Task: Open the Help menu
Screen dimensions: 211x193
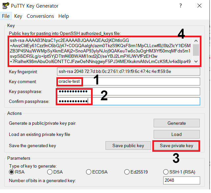Action: (64, 16)
